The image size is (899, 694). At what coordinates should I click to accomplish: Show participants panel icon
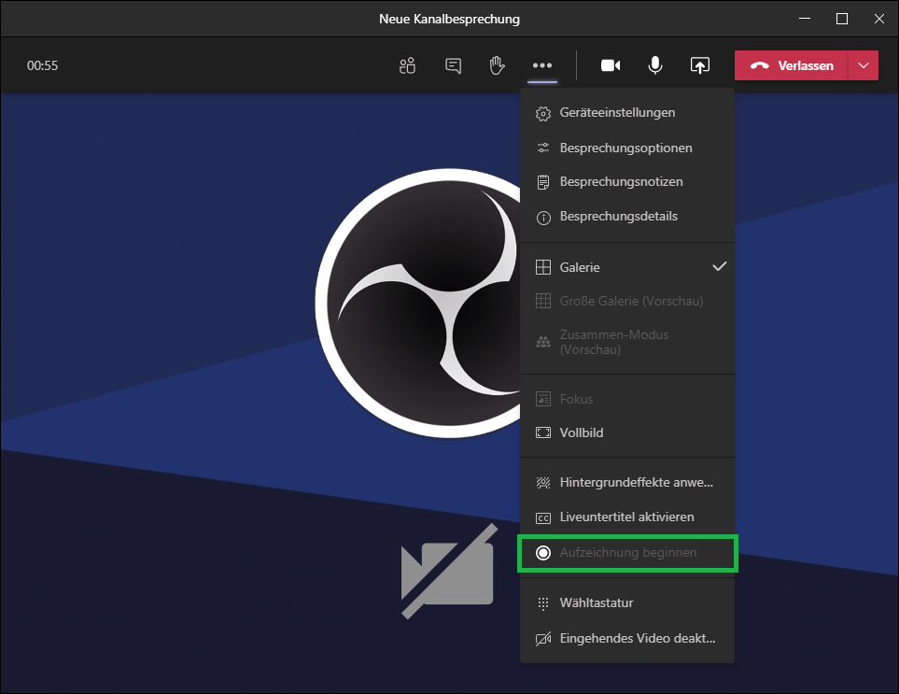407,66
